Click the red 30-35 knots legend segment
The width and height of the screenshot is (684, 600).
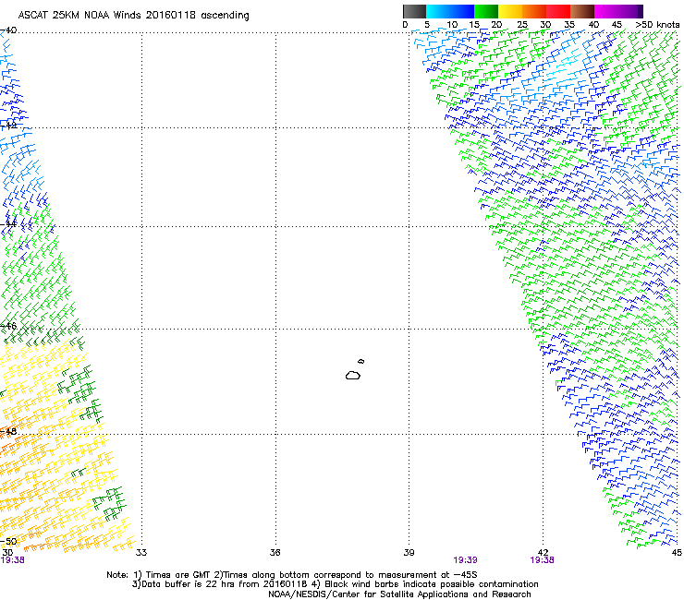(x=558, y=11)
